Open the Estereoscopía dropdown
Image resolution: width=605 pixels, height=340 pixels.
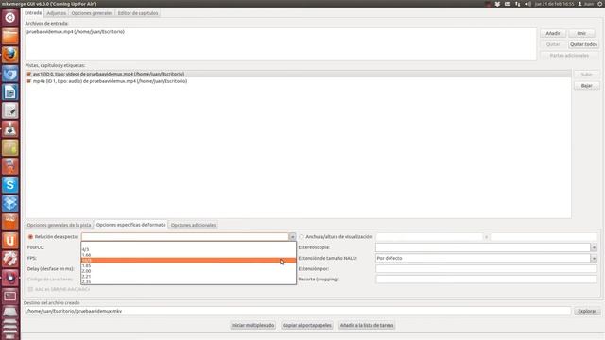(594, 247)
